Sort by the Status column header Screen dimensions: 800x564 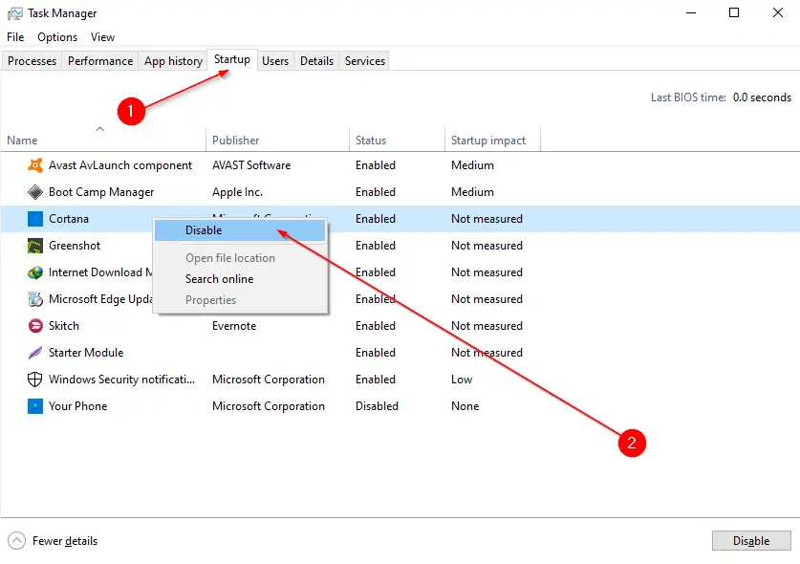point(397,141)
